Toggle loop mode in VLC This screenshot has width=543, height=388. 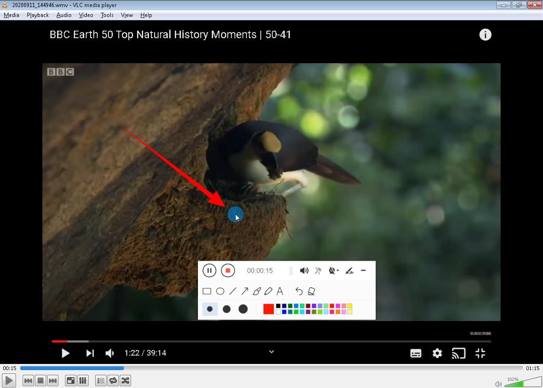[113, 380]
